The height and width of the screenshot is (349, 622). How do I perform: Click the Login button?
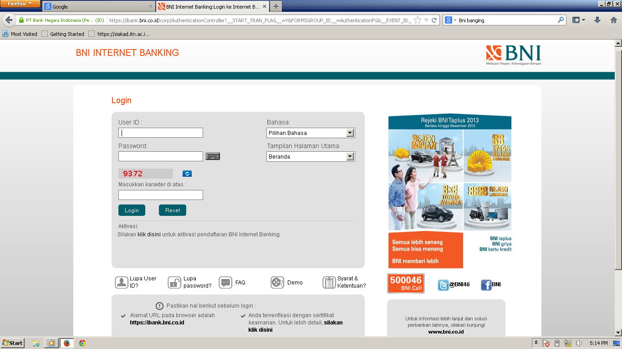click(x=132, y=210)
